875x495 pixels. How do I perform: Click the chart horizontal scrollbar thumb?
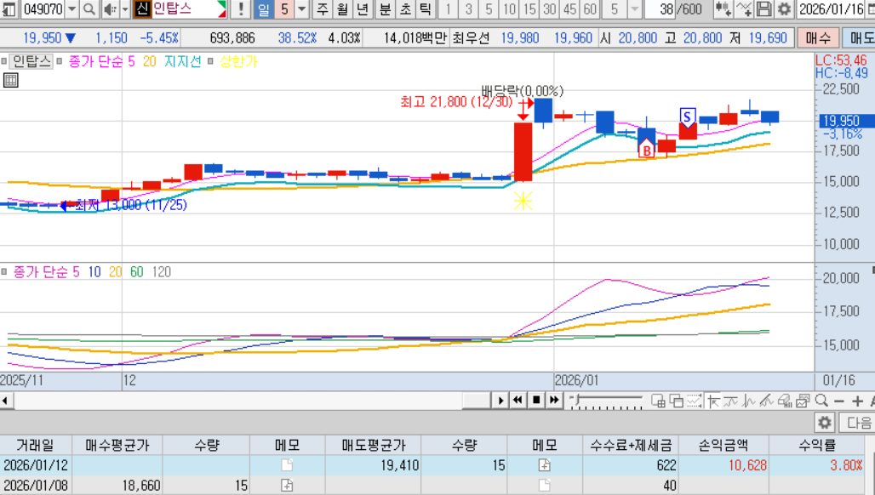coord(476,401)
